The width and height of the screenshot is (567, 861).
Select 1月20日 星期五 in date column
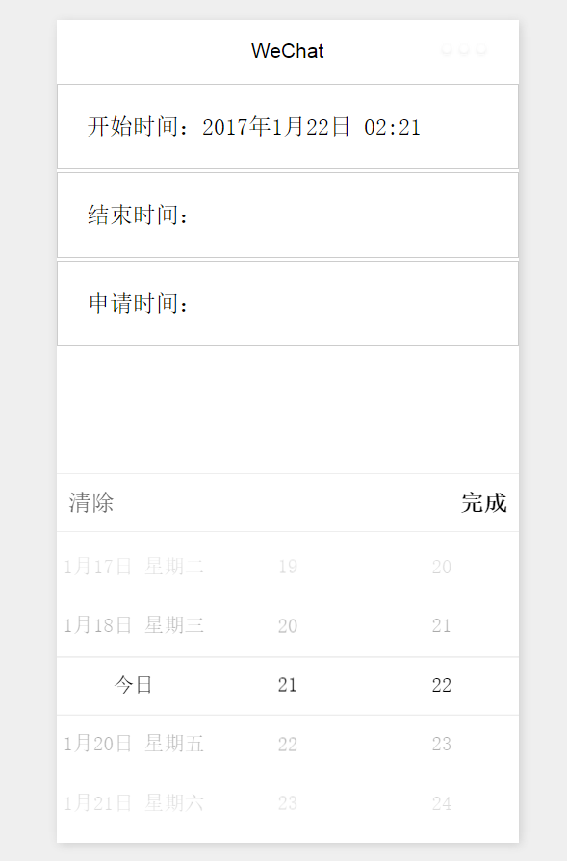134,744
